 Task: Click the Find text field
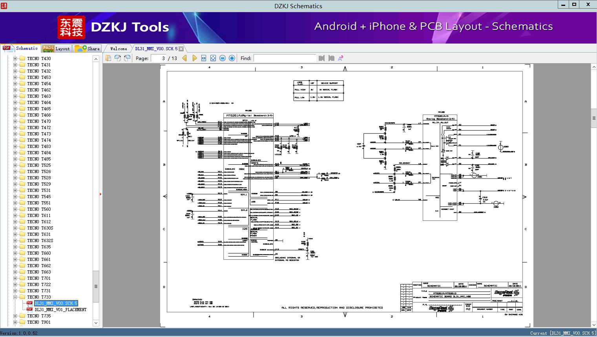[285, 58]
